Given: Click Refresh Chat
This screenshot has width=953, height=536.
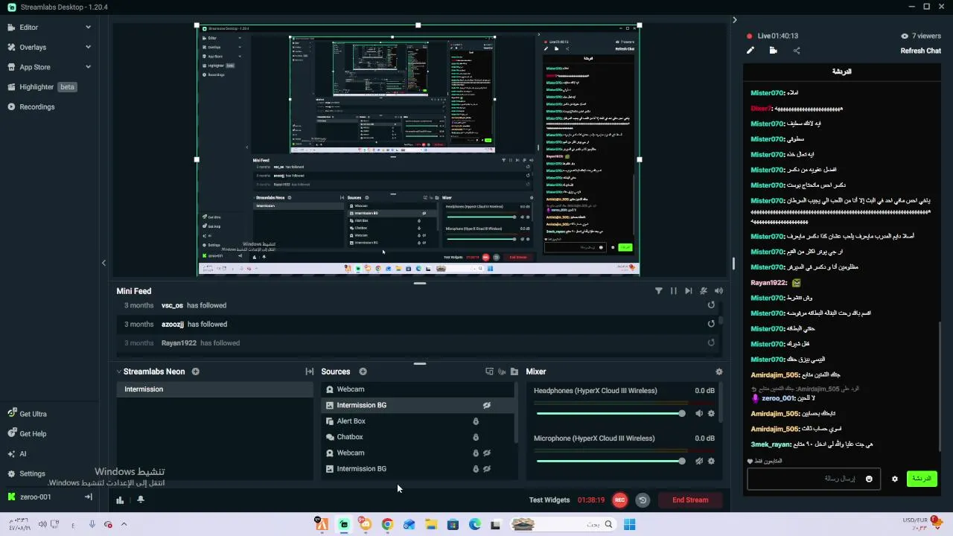Looking at the screenshot, I should coord(921,51).
